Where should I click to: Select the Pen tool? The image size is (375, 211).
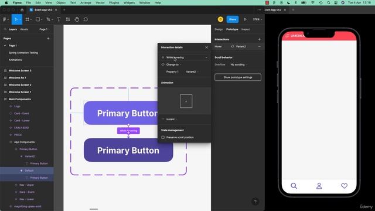click(x=49, y=19)
